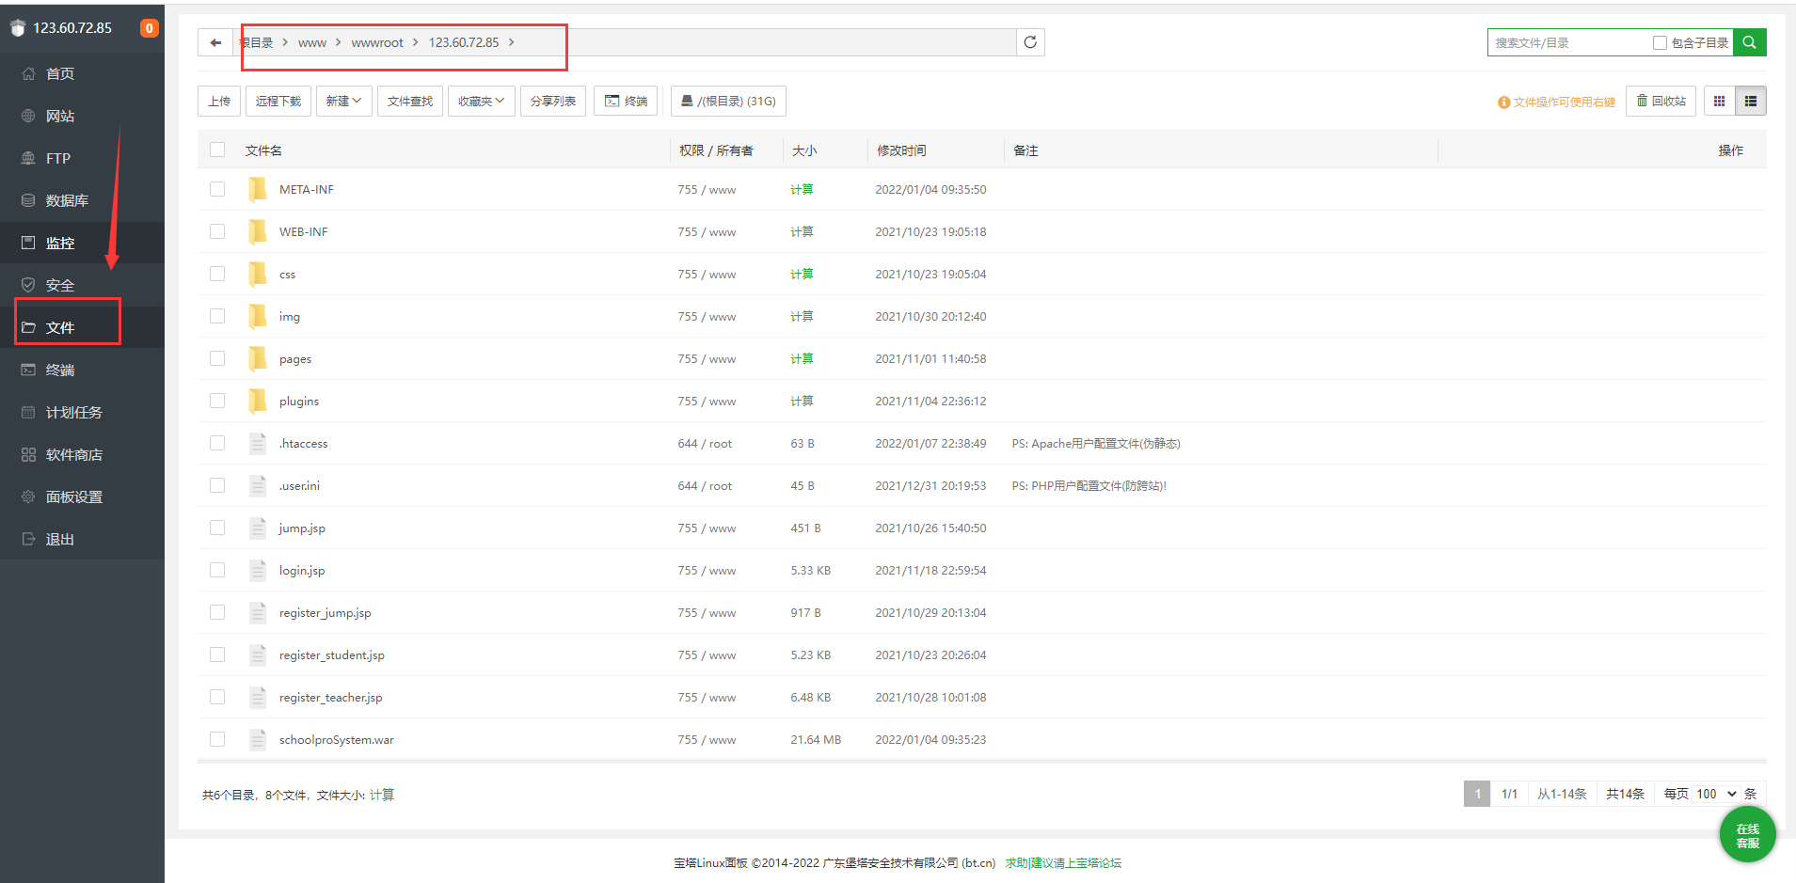Click 计算 size link for META-INF
Screen dimensions: 1796x883
point(802,189)
